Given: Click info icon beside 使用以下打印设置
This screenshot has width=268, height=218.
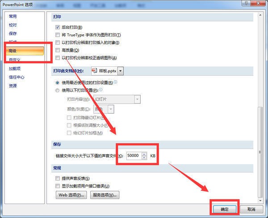Looking at the screenshot, I should [100, 90].
